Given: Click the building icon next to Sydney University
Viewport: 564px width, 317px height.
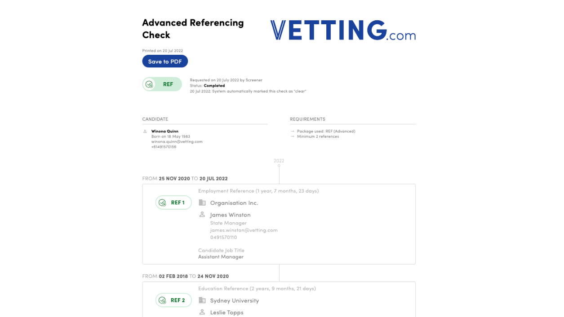Looking at the screenshot, I should (202, 300).
